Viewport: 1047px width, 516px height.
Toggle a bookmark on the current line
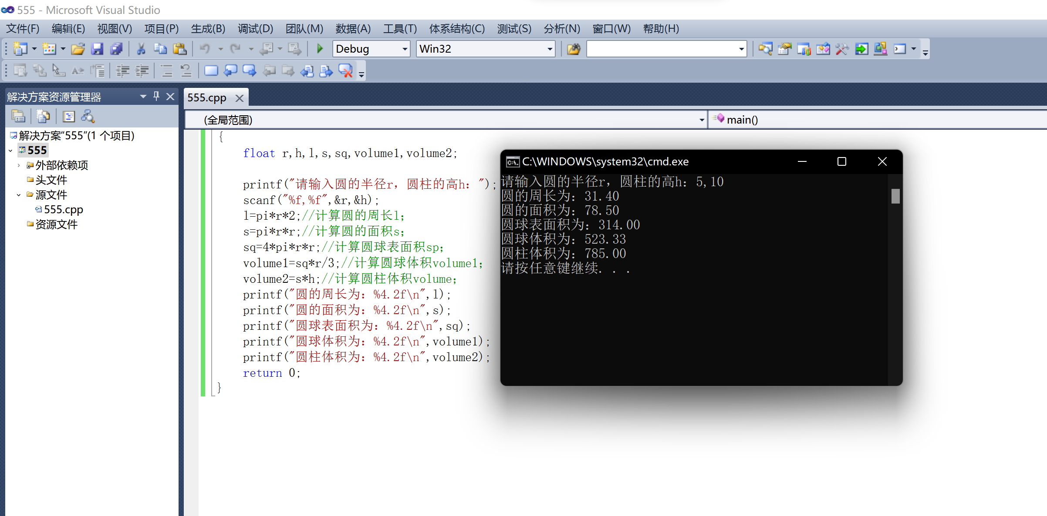pos(211,70)
